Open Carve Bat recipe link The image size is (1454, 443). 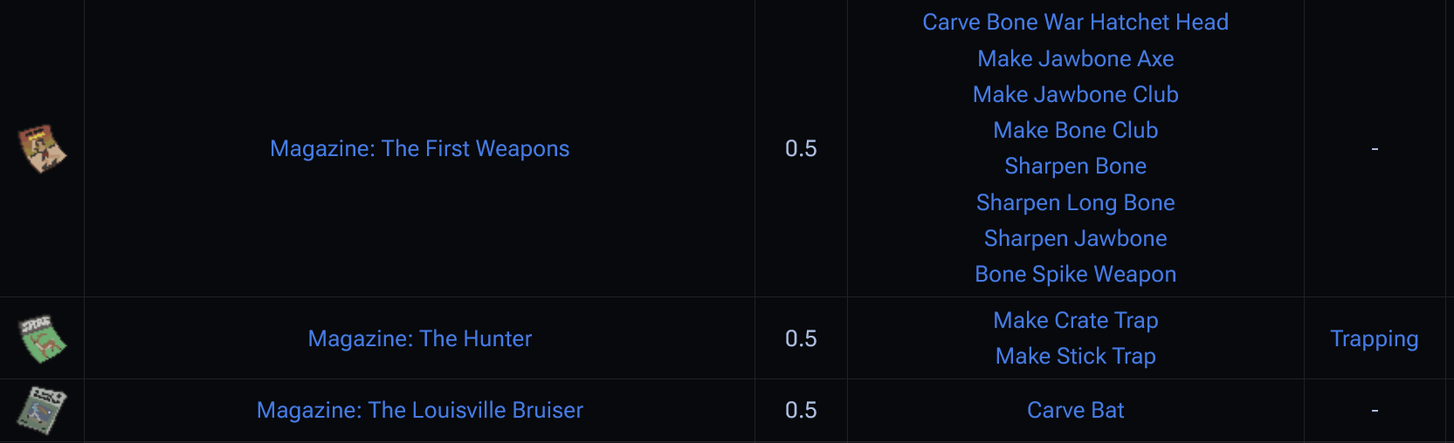[1075, 410]
